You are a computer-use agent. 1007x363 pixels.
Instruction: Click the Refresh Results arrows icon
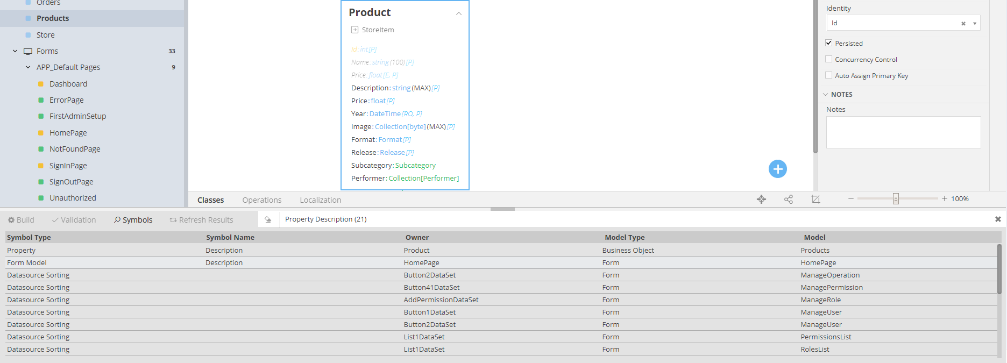[173, 220]
